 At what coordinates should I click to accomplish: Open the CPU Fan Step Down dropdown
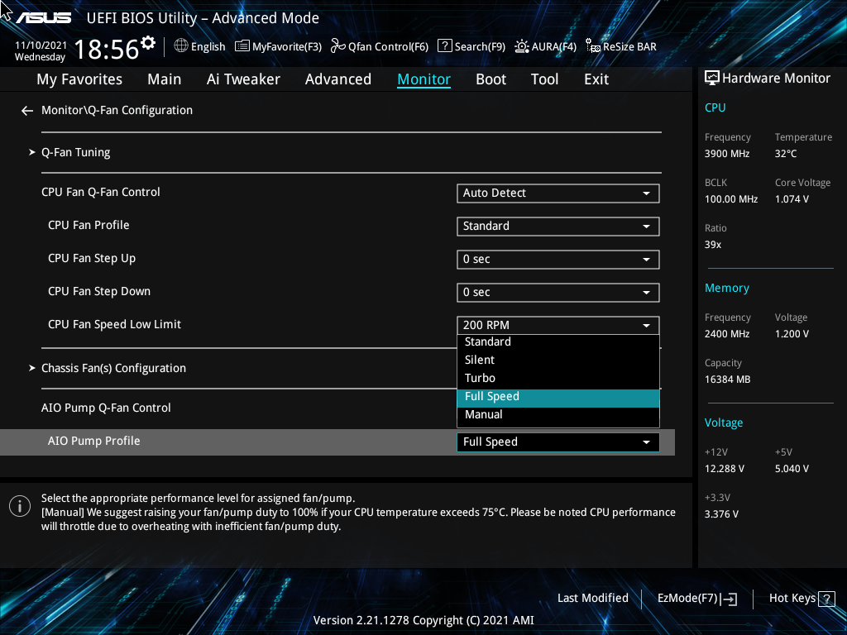point(558,292)
